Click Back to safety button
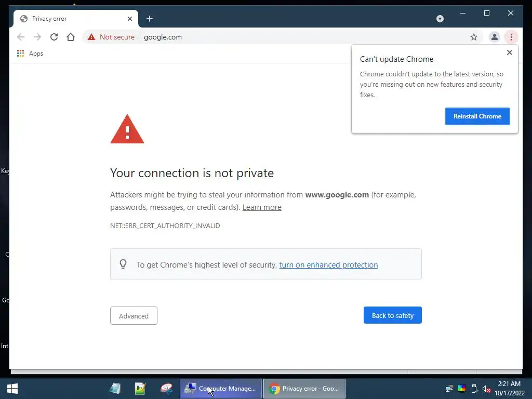Screen dimensions: 532x399 393,315
